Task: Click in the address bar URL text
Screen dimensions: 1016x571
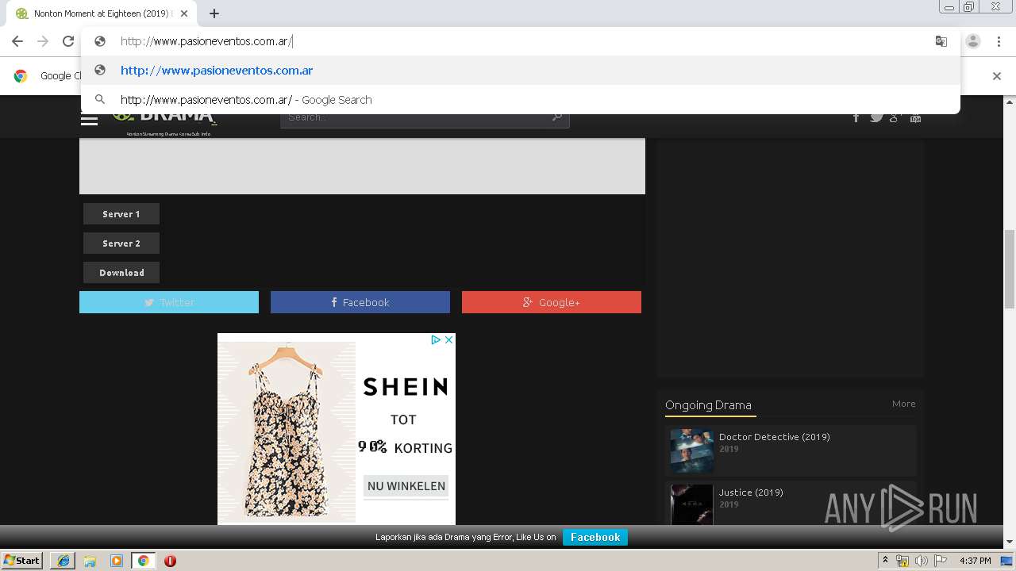Action: point(206,41)
